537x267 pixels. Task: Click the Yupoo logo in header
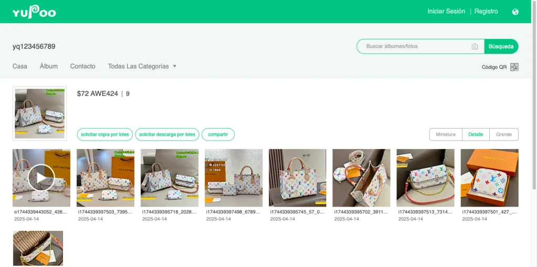(34, 12)
